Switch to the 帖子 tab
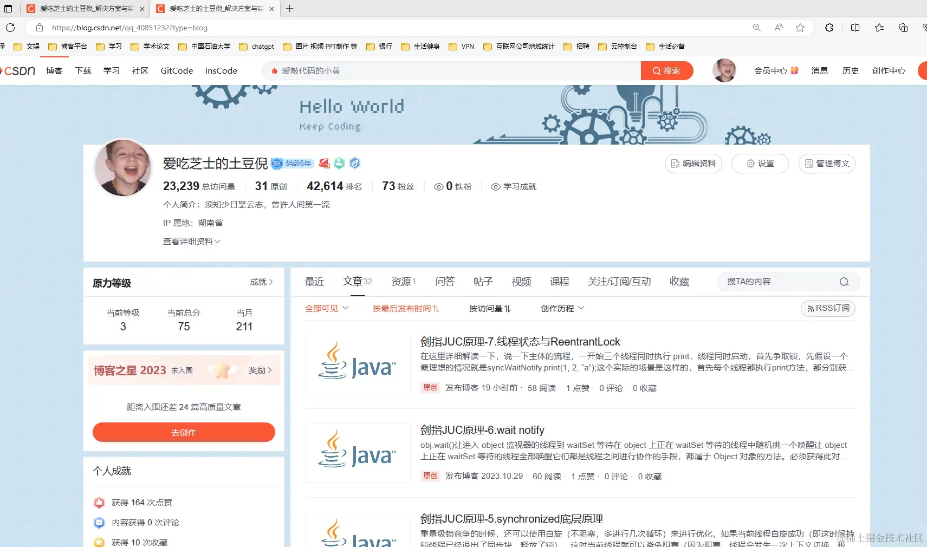The image size is (927, 547). [483, 282]
